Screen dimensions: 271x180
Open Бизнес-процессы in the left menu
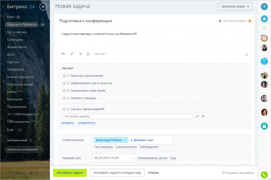click(20, 77)
